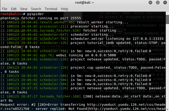Click the 'art 0s' wrapped line
Image resolution: width=169 pixels, height=111 pixels.
6,101
